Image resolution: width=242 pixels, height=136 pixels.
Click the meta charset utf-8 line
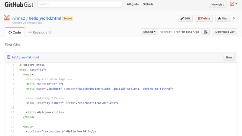(45, 84)
